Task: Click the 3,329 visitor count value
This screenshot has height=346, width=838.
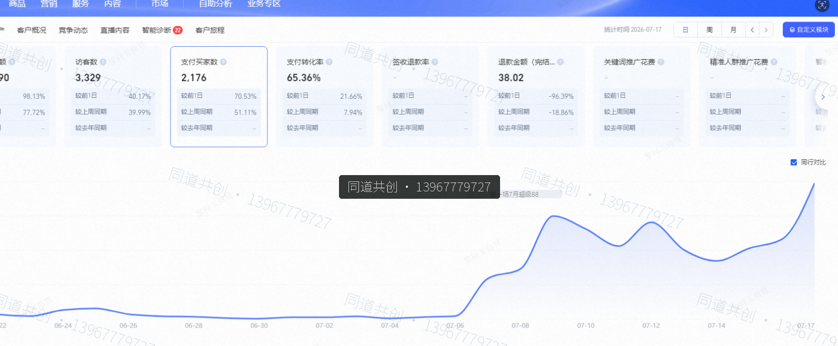Action: click(x=88, y=78)
